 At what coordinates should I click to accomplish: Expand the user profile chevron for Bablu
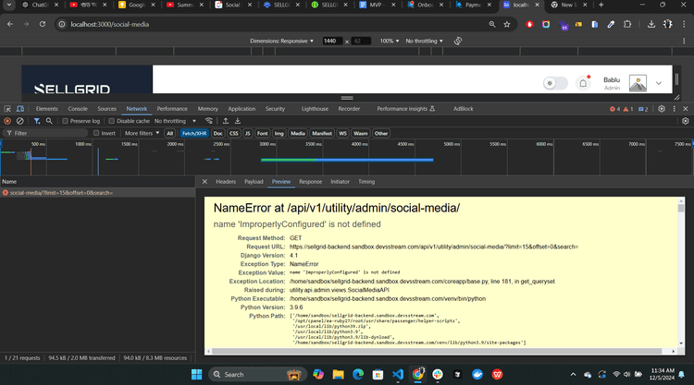click(659, 83)
